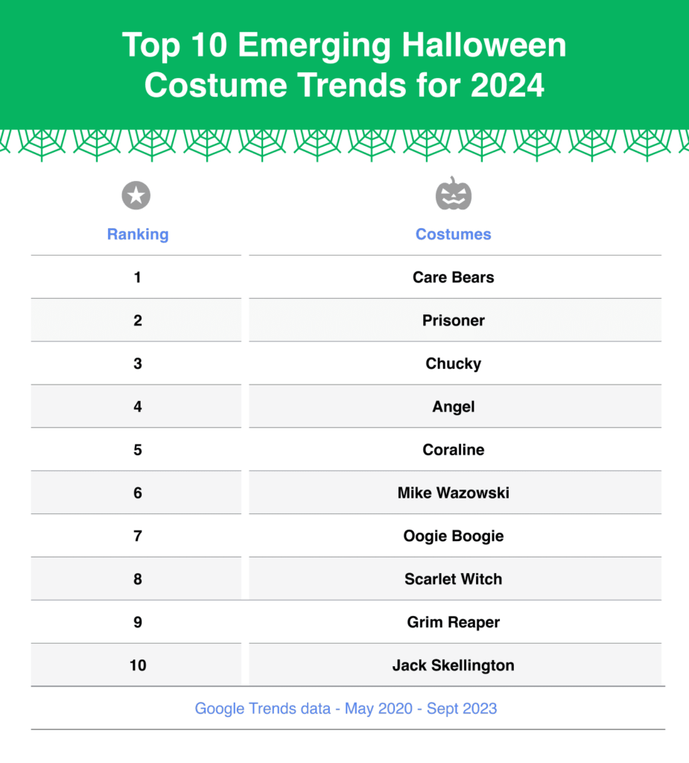Select the Mike Wazowski costume row

coord(454,493)
